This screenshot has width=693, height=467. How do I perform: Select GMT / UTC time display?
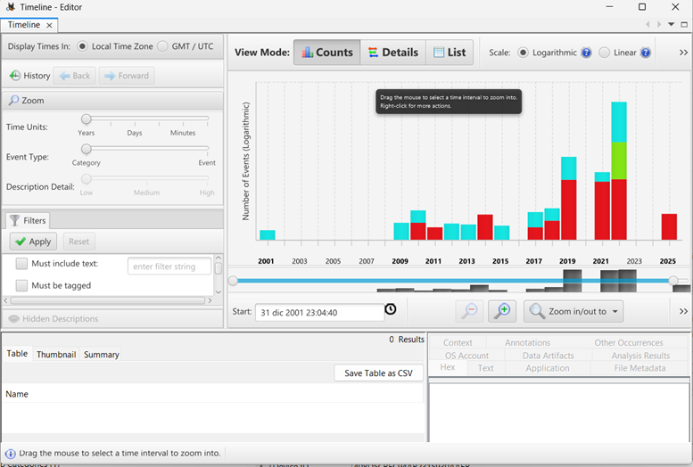(x=162, y=46)
